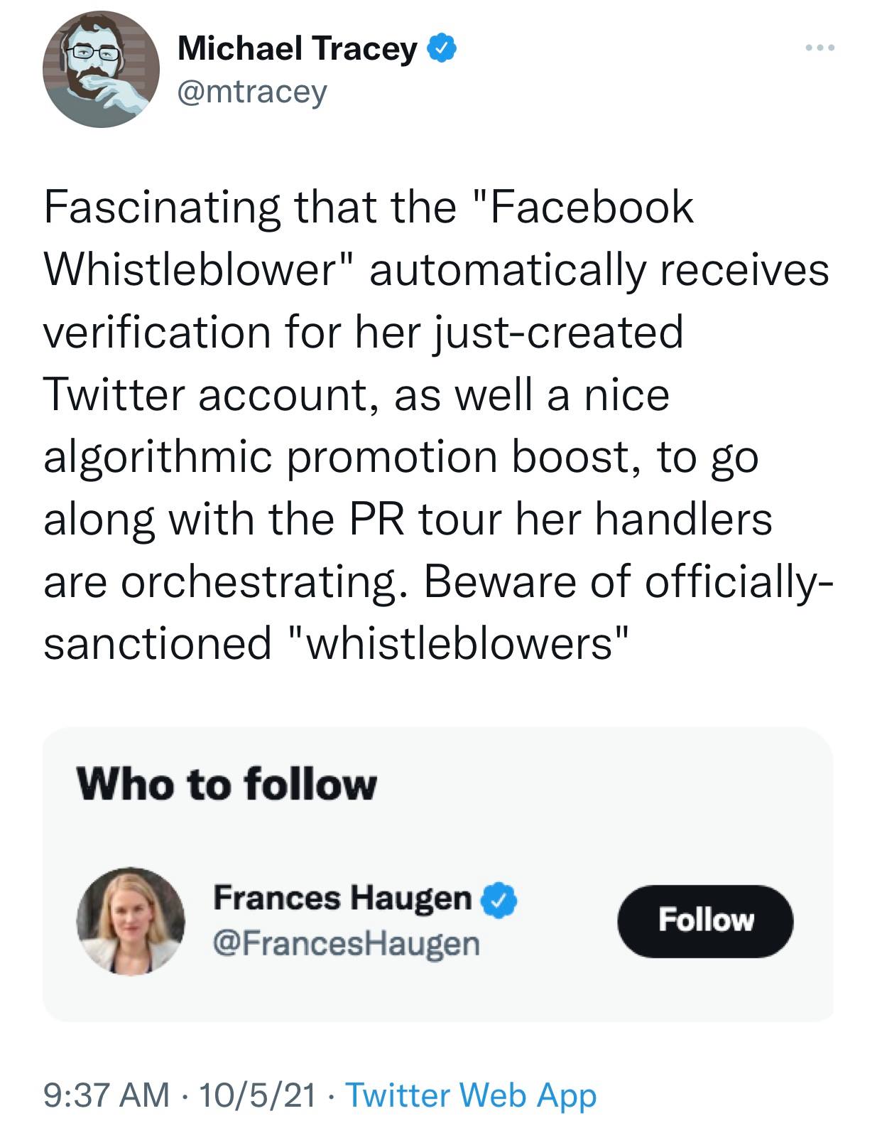Click the Frances Haugen display name
The height and width of the screenshot is (1133, 882).
(x=342, y=898)
